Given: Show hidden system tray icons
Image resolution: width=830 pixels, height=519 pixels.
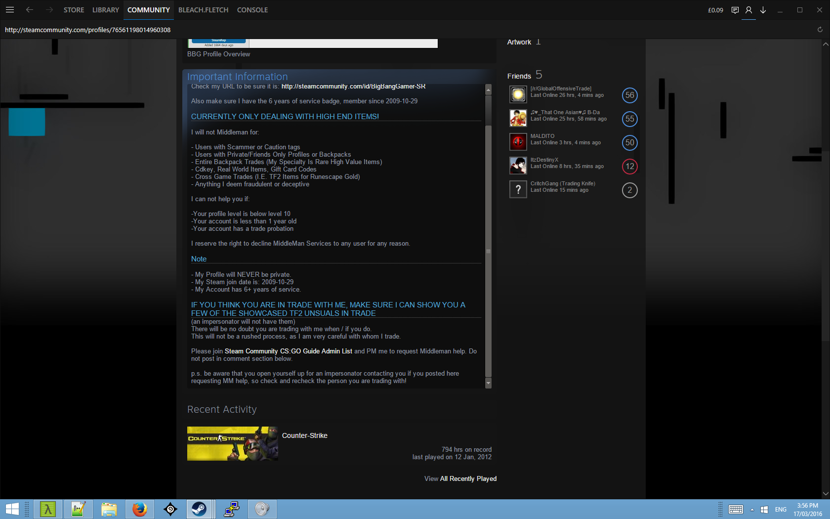Looking at the screenshot, I should 752,510.
